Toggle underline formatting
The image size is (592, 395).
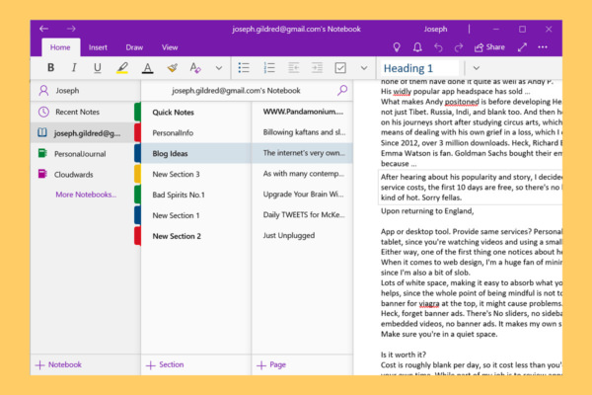coord(97,68)
